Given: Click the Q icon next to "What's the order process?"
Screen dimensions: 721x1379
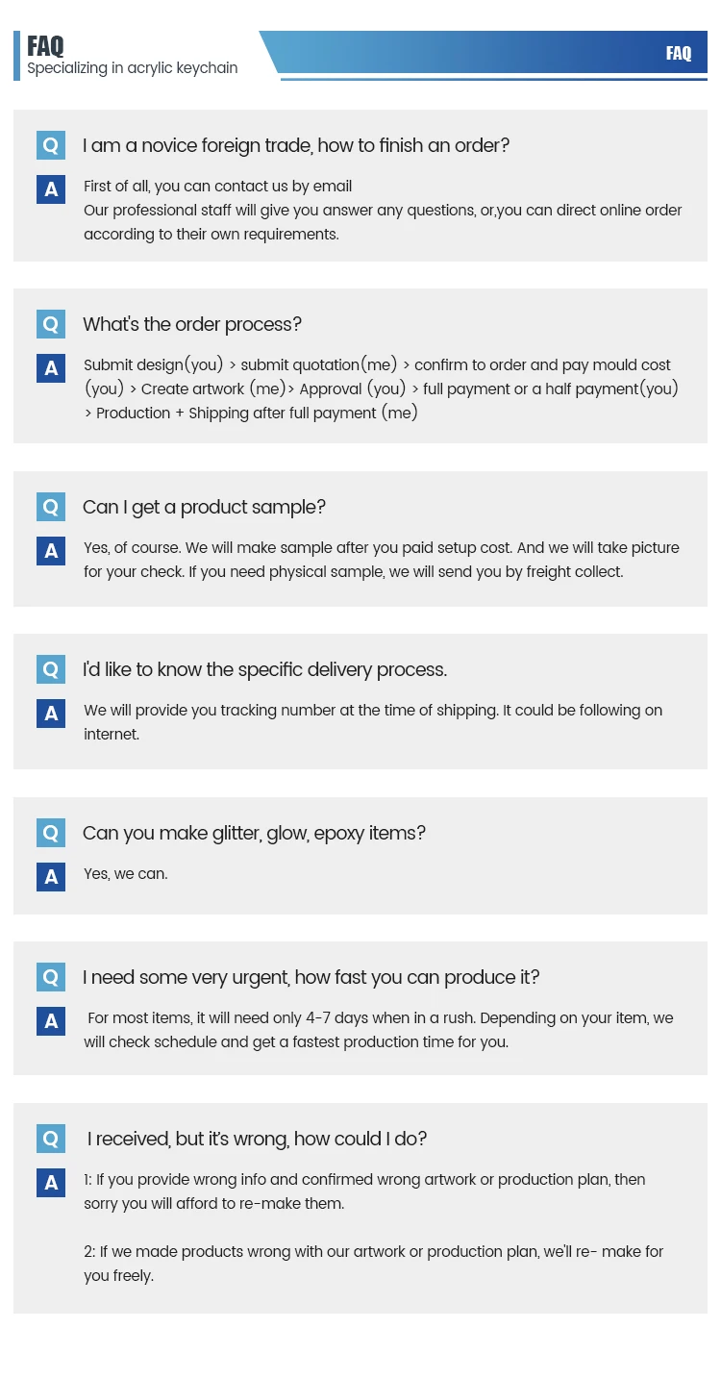Looking at the screenshot, I should point(51,324).
